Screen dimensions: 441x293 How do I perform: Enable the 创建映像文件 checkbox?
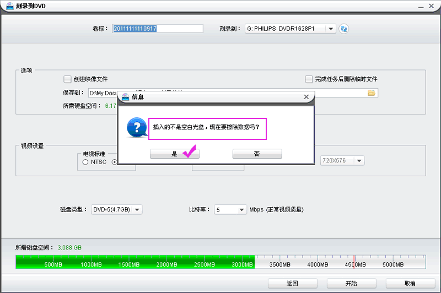coord(68,79)
